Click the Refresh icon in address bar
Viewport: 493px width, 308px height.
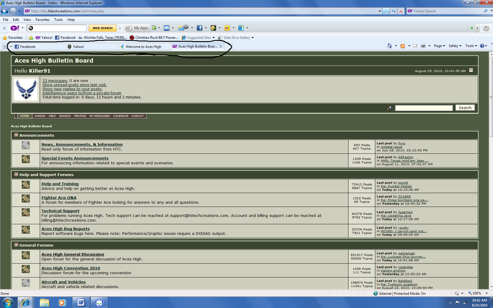point(394,11)
